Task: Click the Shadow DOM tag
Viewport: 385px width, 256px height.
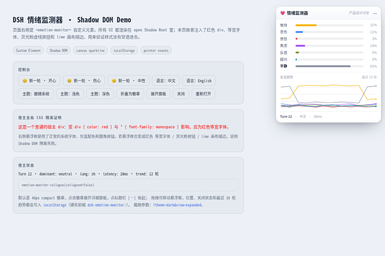Action: pos(58,50)
